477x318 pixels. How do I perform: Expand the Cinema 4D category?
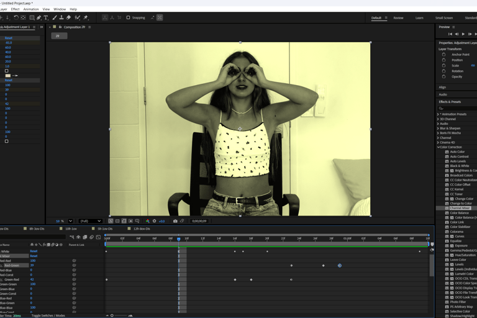point(438,142)
